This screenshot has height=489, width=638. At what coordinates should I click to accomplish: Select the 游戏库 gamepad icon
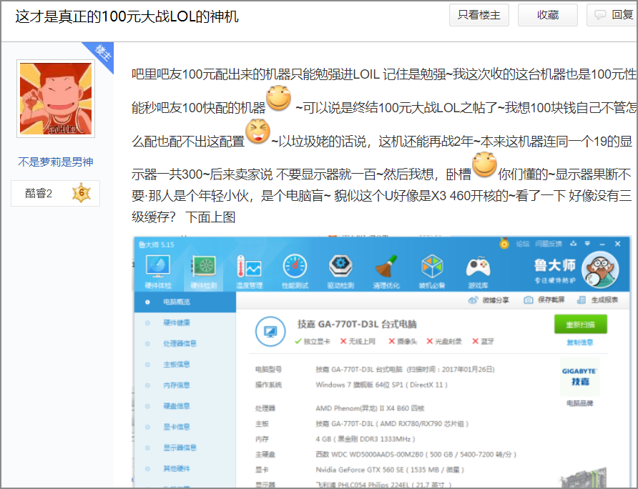478,266
